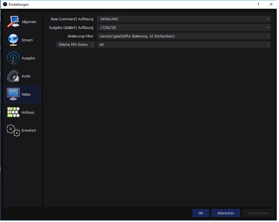The height and width of the screenshot is (222, 279).
Task: Open the Ausgabe broadcast antenna icon
Action: point(13,58)
